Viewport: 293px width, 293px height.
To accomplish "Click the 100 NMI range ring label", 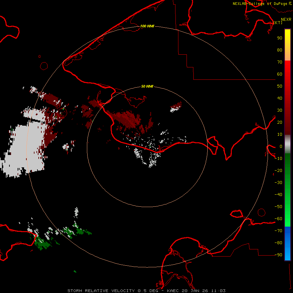I will pyautogui.click(x=147, y=26).
